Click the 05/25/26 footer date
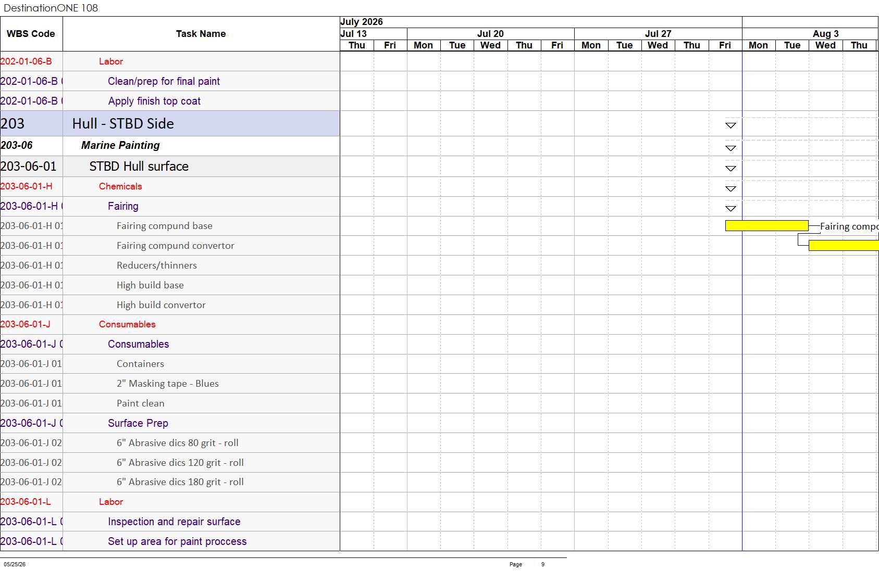The image size is (879, 571). pos(15,564)
